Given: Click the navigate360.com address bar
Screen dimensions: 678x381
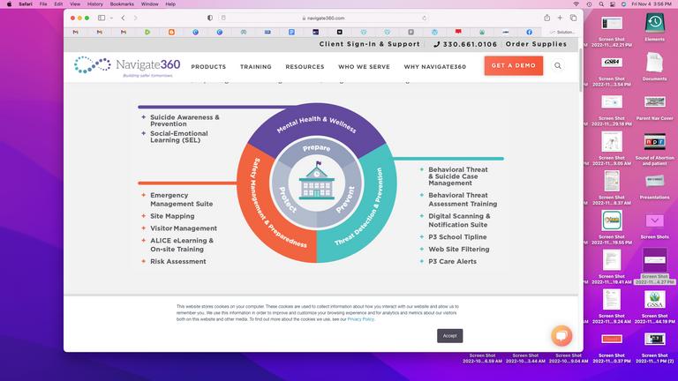Looking at the screenshot, I should click(323, 19).
